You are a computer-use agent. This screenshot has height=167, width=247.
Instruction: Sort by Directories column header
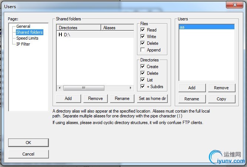[x=79, y=27]
